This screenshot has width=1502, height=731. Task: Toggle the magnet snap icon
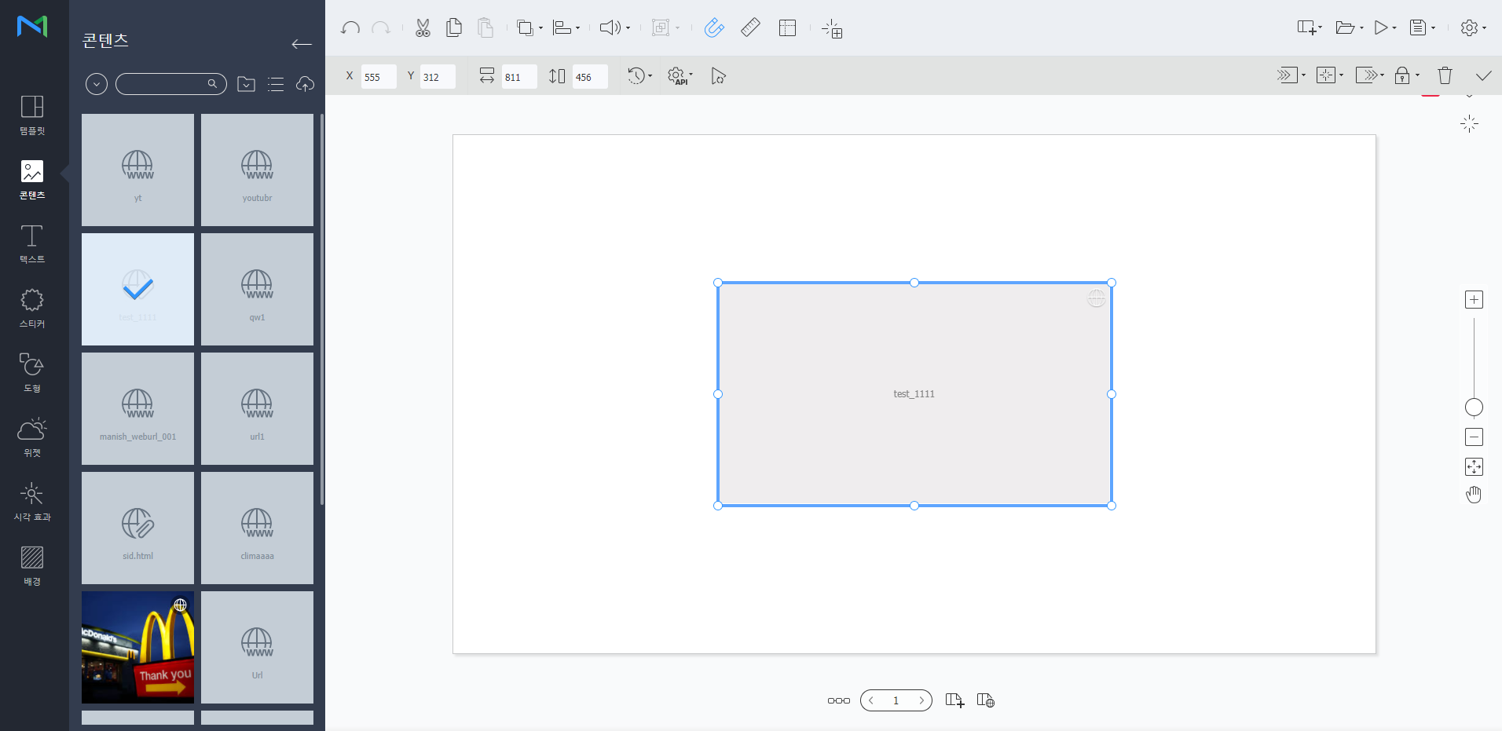[x=713, y=28]
